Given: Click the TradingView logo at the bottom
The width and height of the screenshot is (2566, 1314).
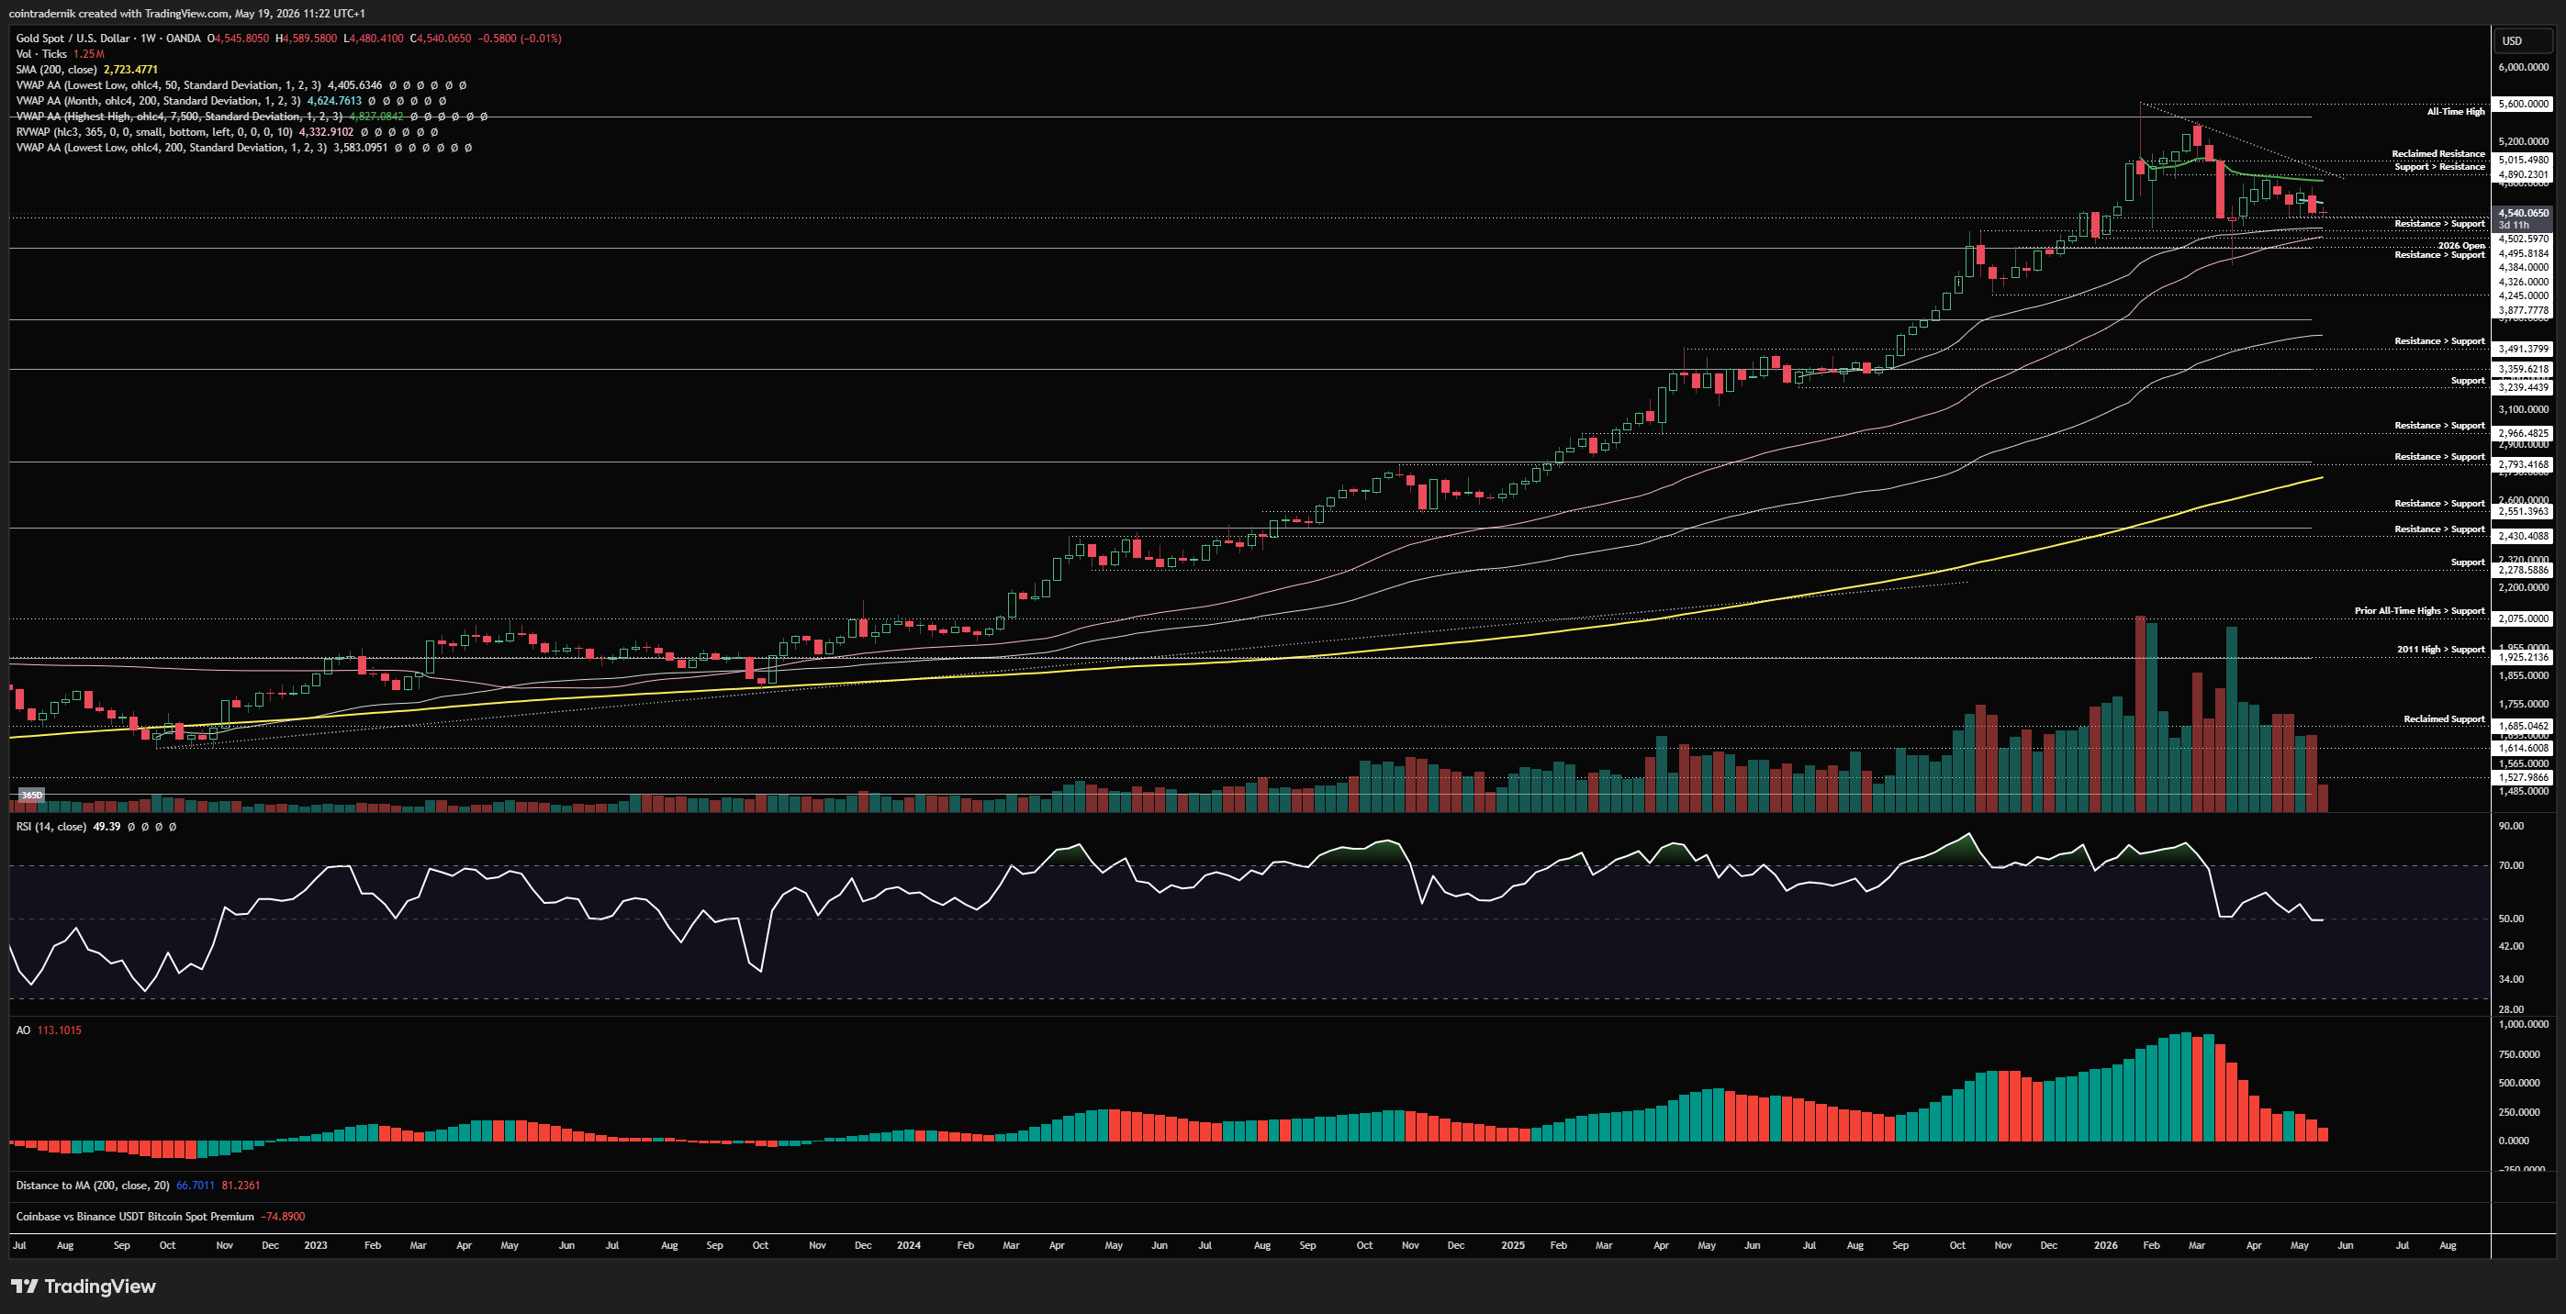Looking at the screenshot, I should pyautogui.click(x=84, y=1286).
